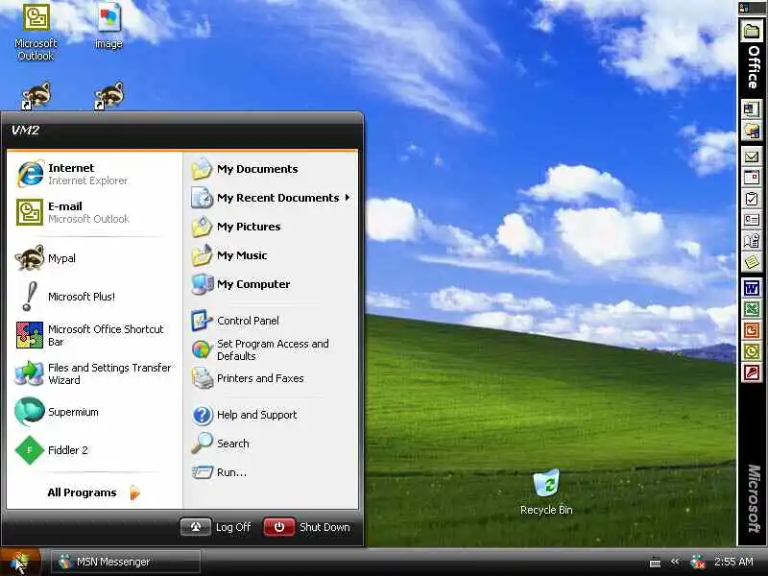
Task: Click the Office folder toolbar button
Action: click(752, 32)
